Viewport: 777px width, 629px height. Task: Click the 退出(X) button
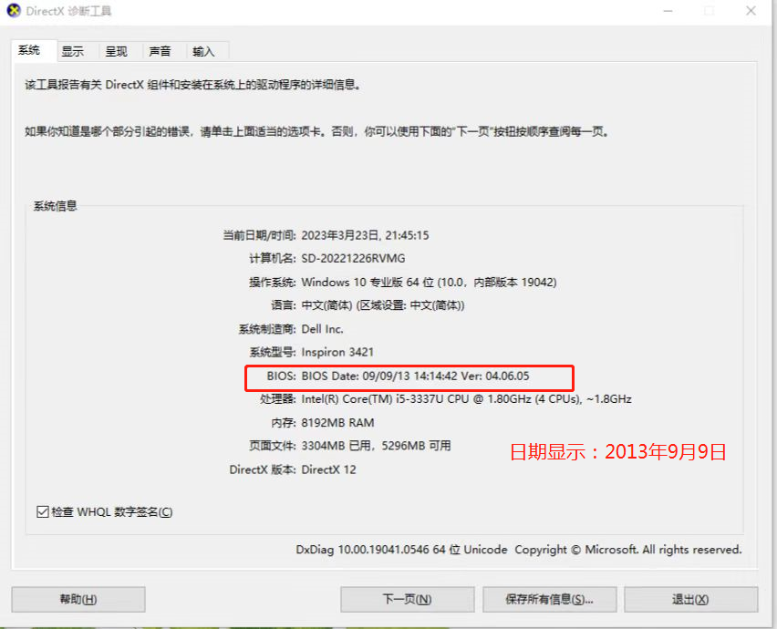pyautogui.click(x=690, y=599)
